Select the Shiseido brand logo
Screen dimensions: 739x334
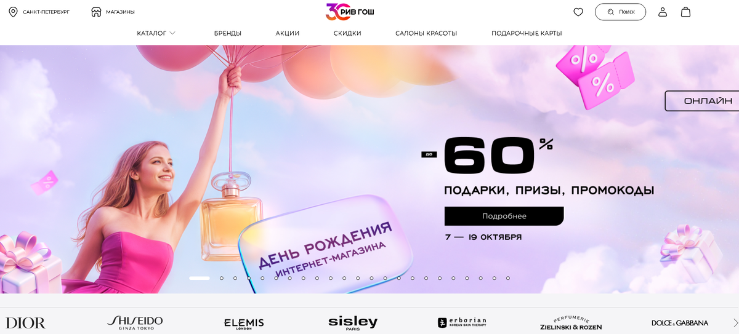(135, 323)
